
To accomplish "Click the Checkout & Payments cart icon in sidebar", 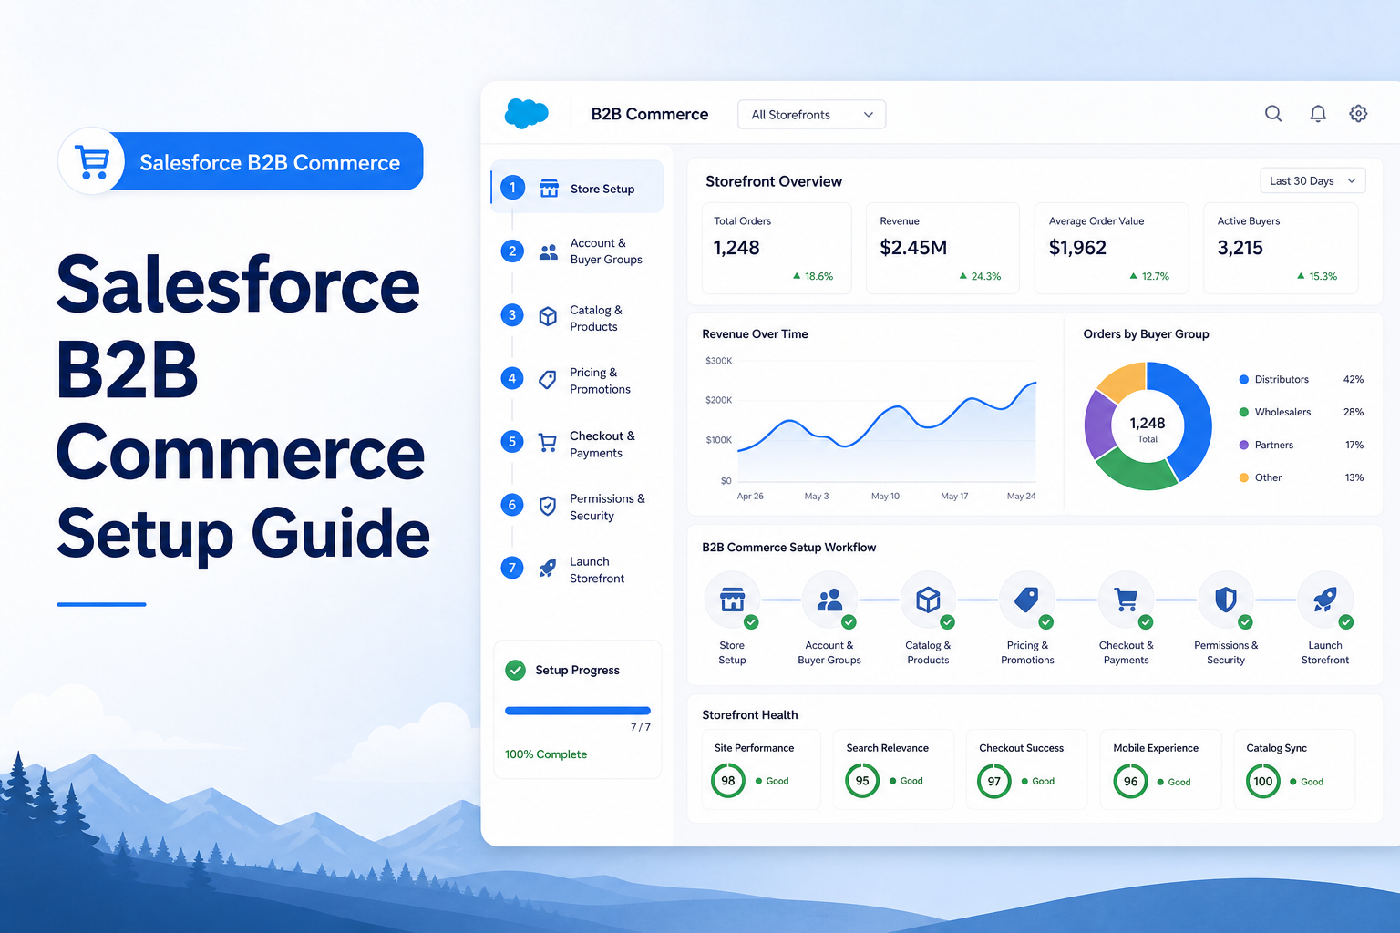I will tap(548, 443).
